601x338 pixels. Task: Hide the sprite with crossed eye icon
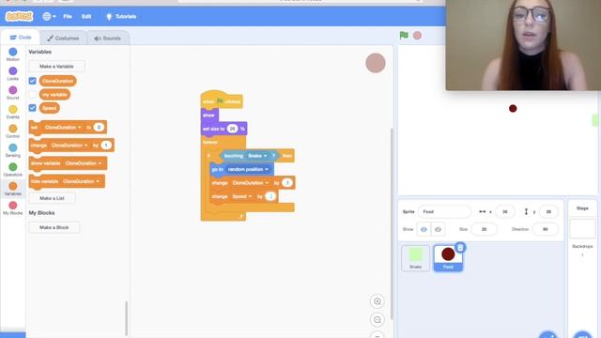tap(438, 229)
